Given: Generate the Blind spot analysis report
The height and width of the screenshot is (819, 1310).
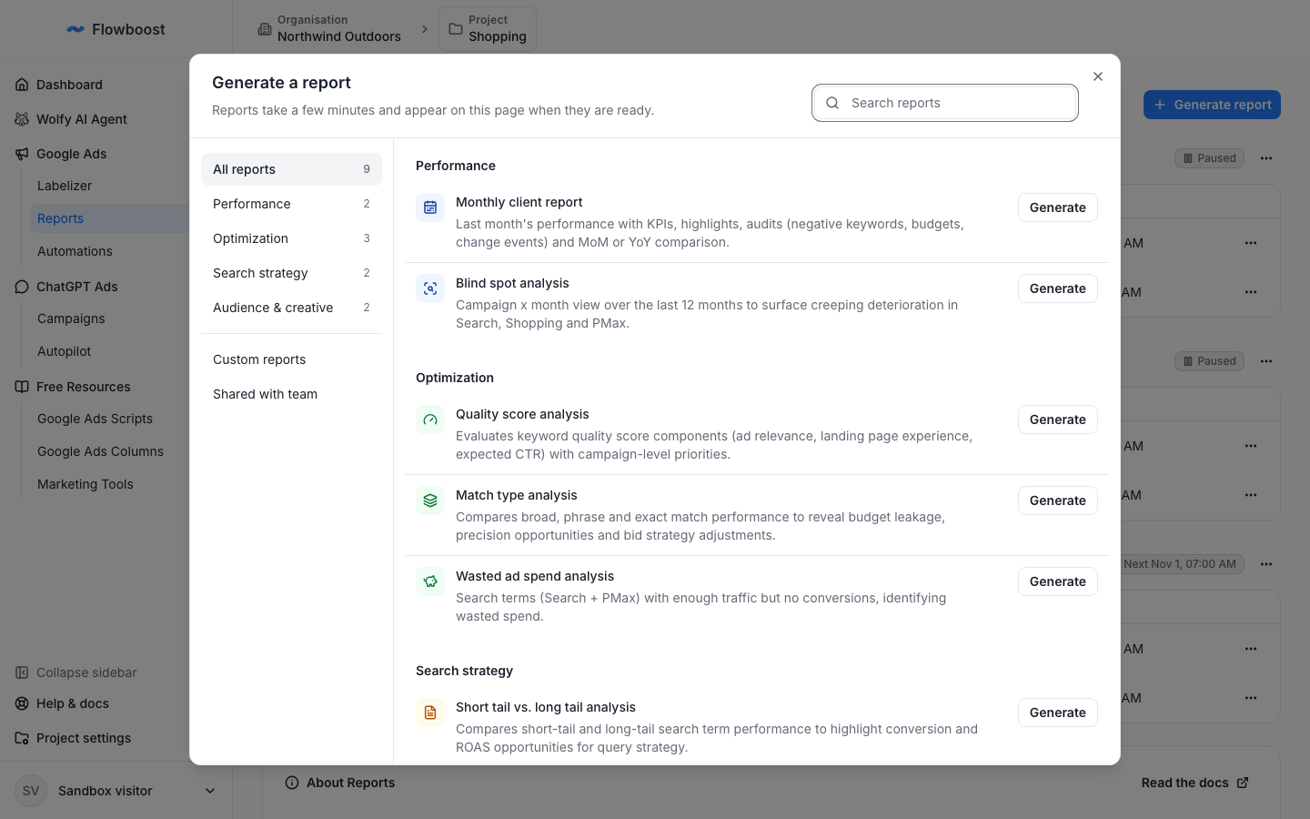Looking at the screenshot, I should (x=1057, y=288).
